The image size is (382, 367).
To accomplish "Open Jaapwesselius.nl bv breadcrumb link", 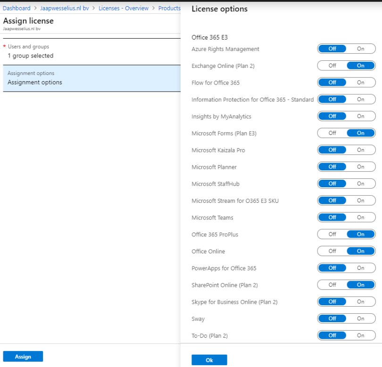I will tap(65, 8).
